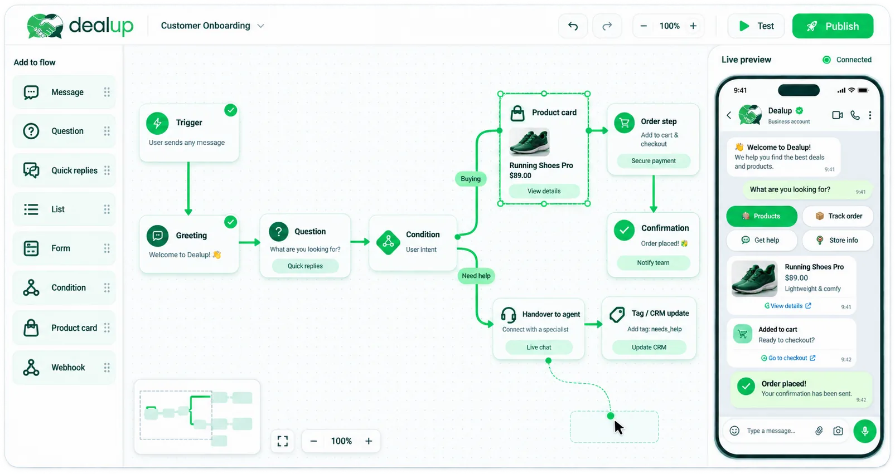Click the green checkmark on Trigger node

(x=230, y=110)
